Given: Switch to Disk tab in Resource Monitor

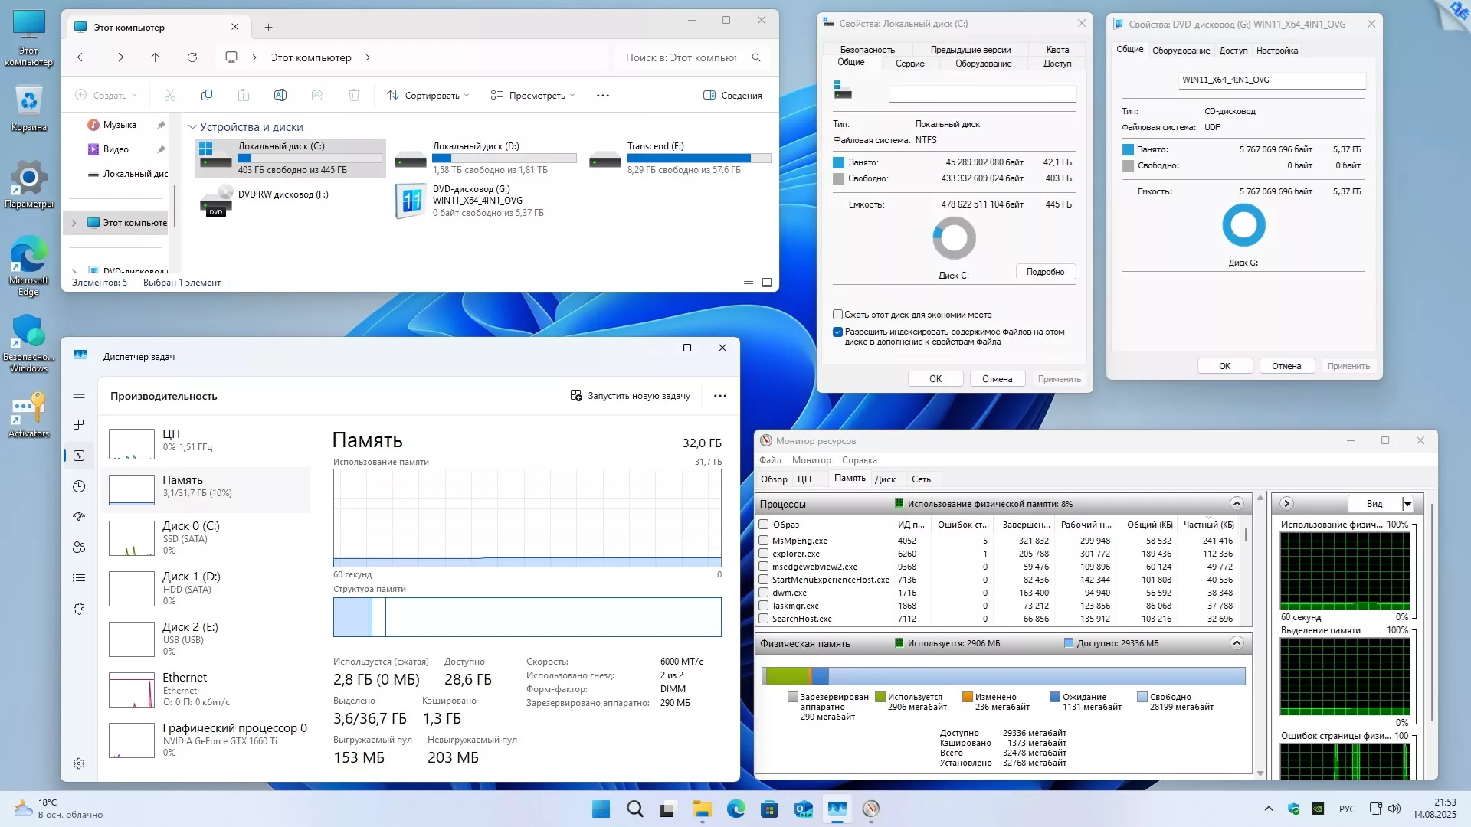Looking at the screenshot, I should [885, 479].
